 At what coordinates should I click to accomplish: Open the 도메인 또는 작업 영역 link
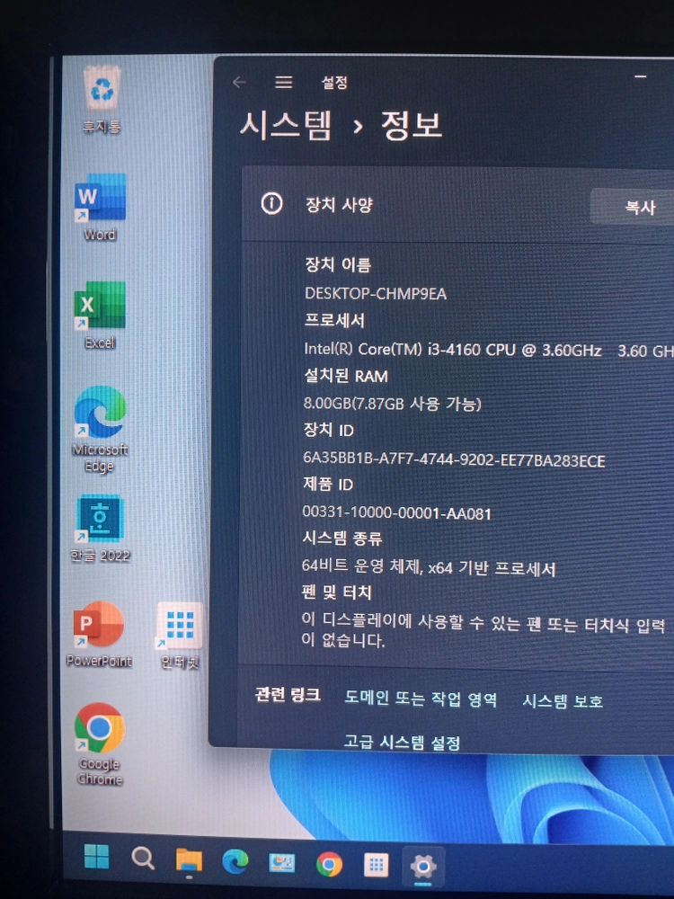pyautogui.click(x=421, y=699)
